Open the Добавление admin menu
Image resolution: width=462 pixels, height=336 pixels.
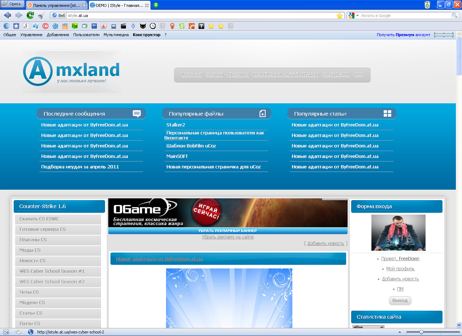tap(58, 35)
